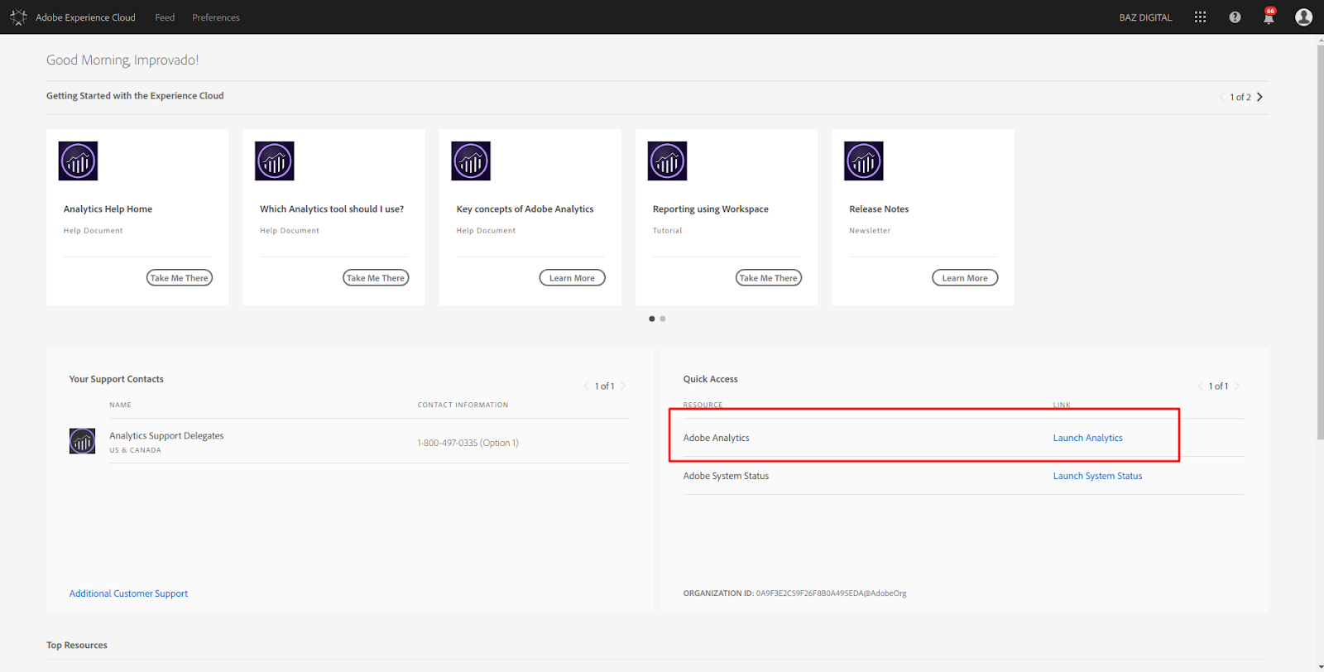Click the BAZ DIGITAL organization name
This screenshot has width=1324, height=672.
pyautogui.click(x=1145, y=17)
